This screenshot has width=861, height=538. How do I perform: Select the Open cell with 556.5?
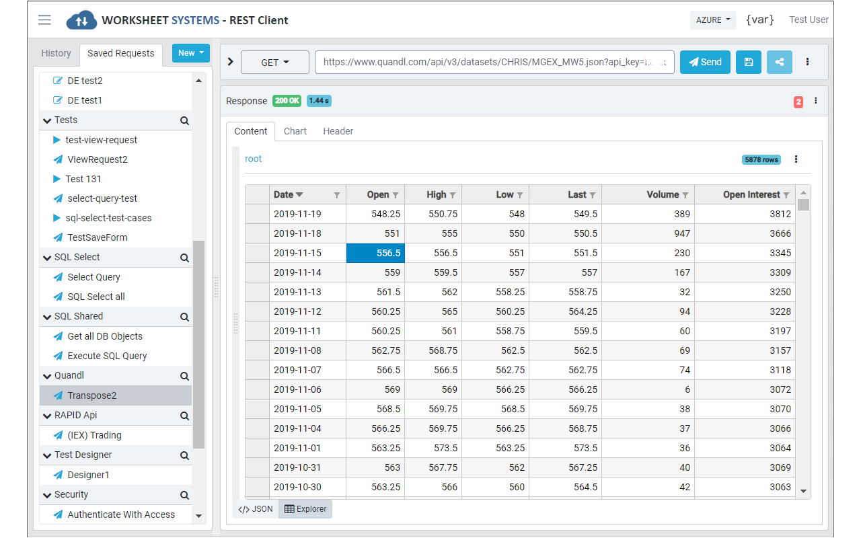coord(375,253)
